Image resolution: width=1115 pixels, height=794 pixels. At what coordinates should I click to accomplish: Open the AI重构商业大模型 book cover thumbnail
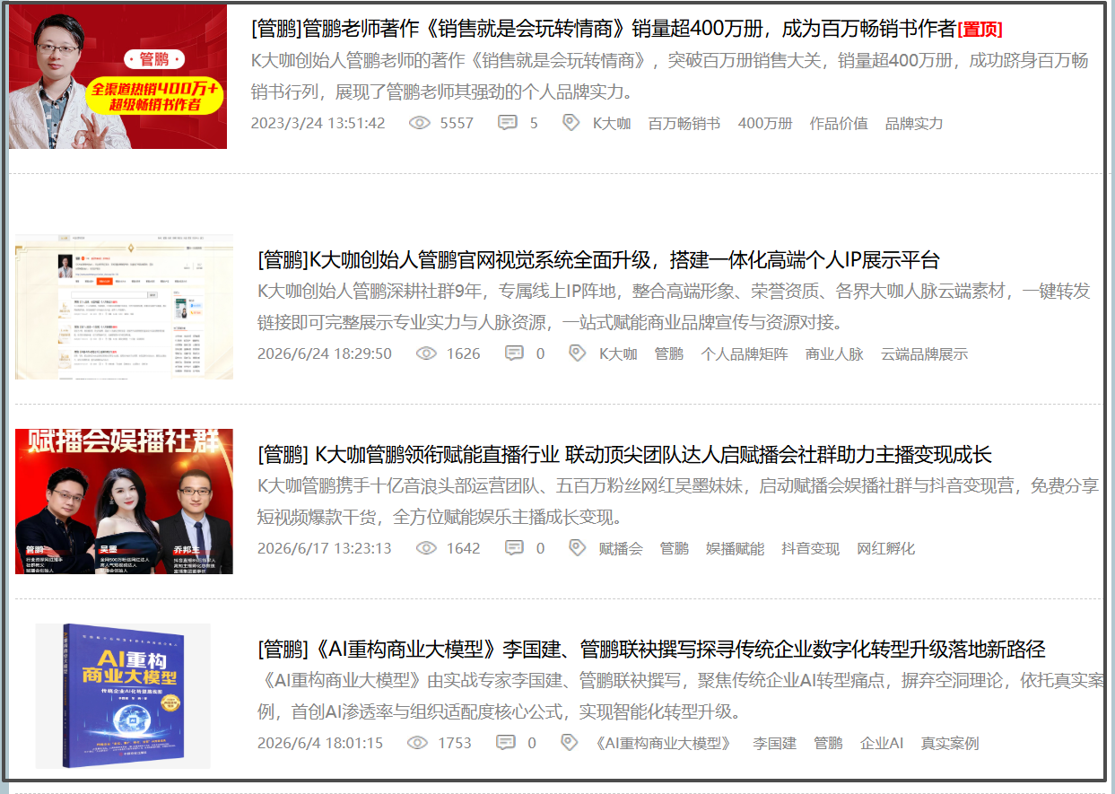(x=123, y=696)
